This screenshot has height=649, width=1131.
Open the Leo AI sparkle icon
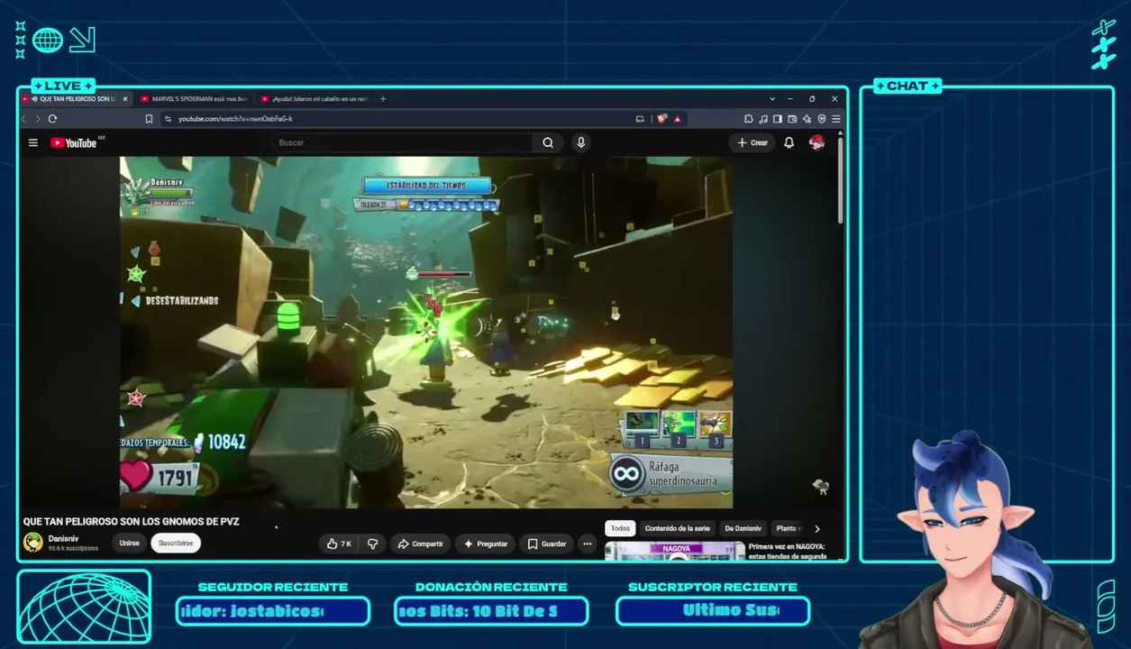pos(807,119)
